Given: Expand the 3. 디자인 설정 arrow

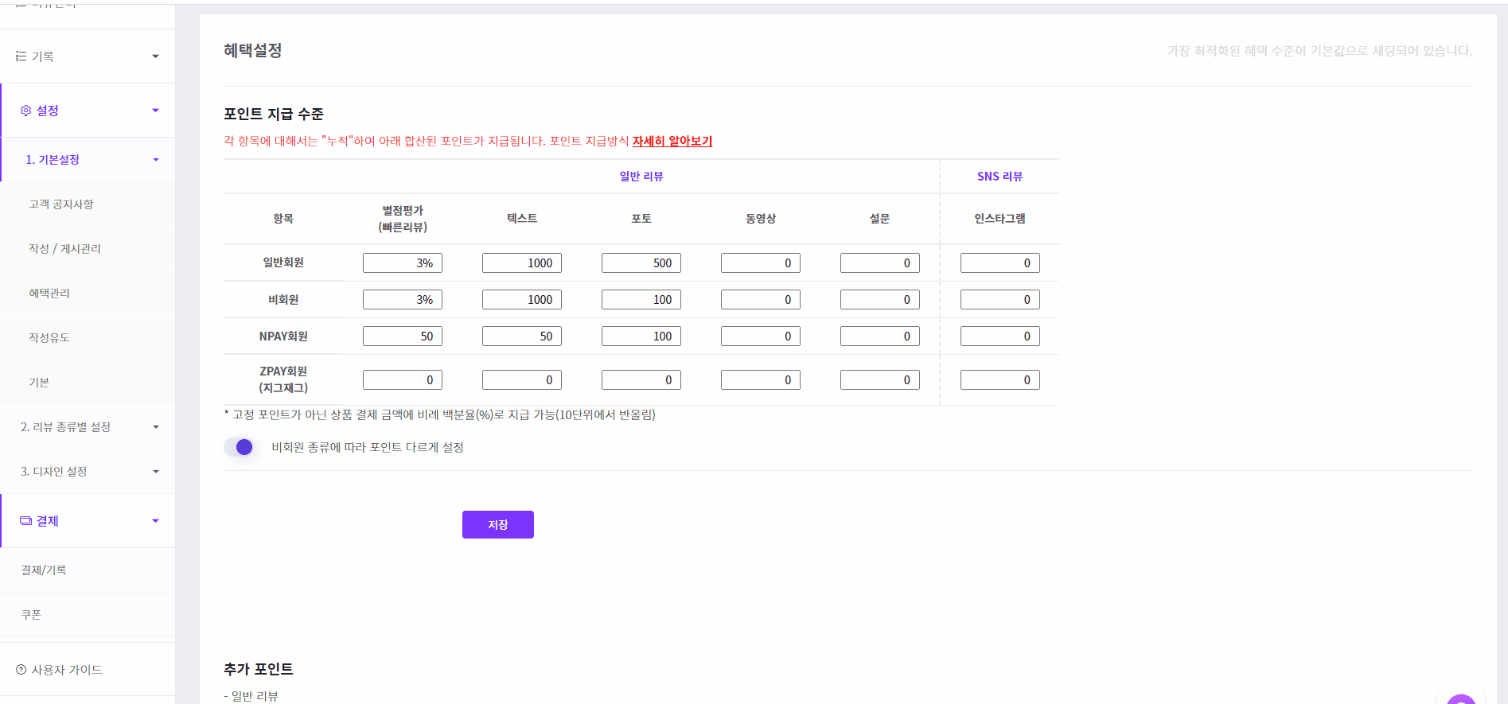Looking at the screenshot, I should pyautogui.click(x=156, y=472).
